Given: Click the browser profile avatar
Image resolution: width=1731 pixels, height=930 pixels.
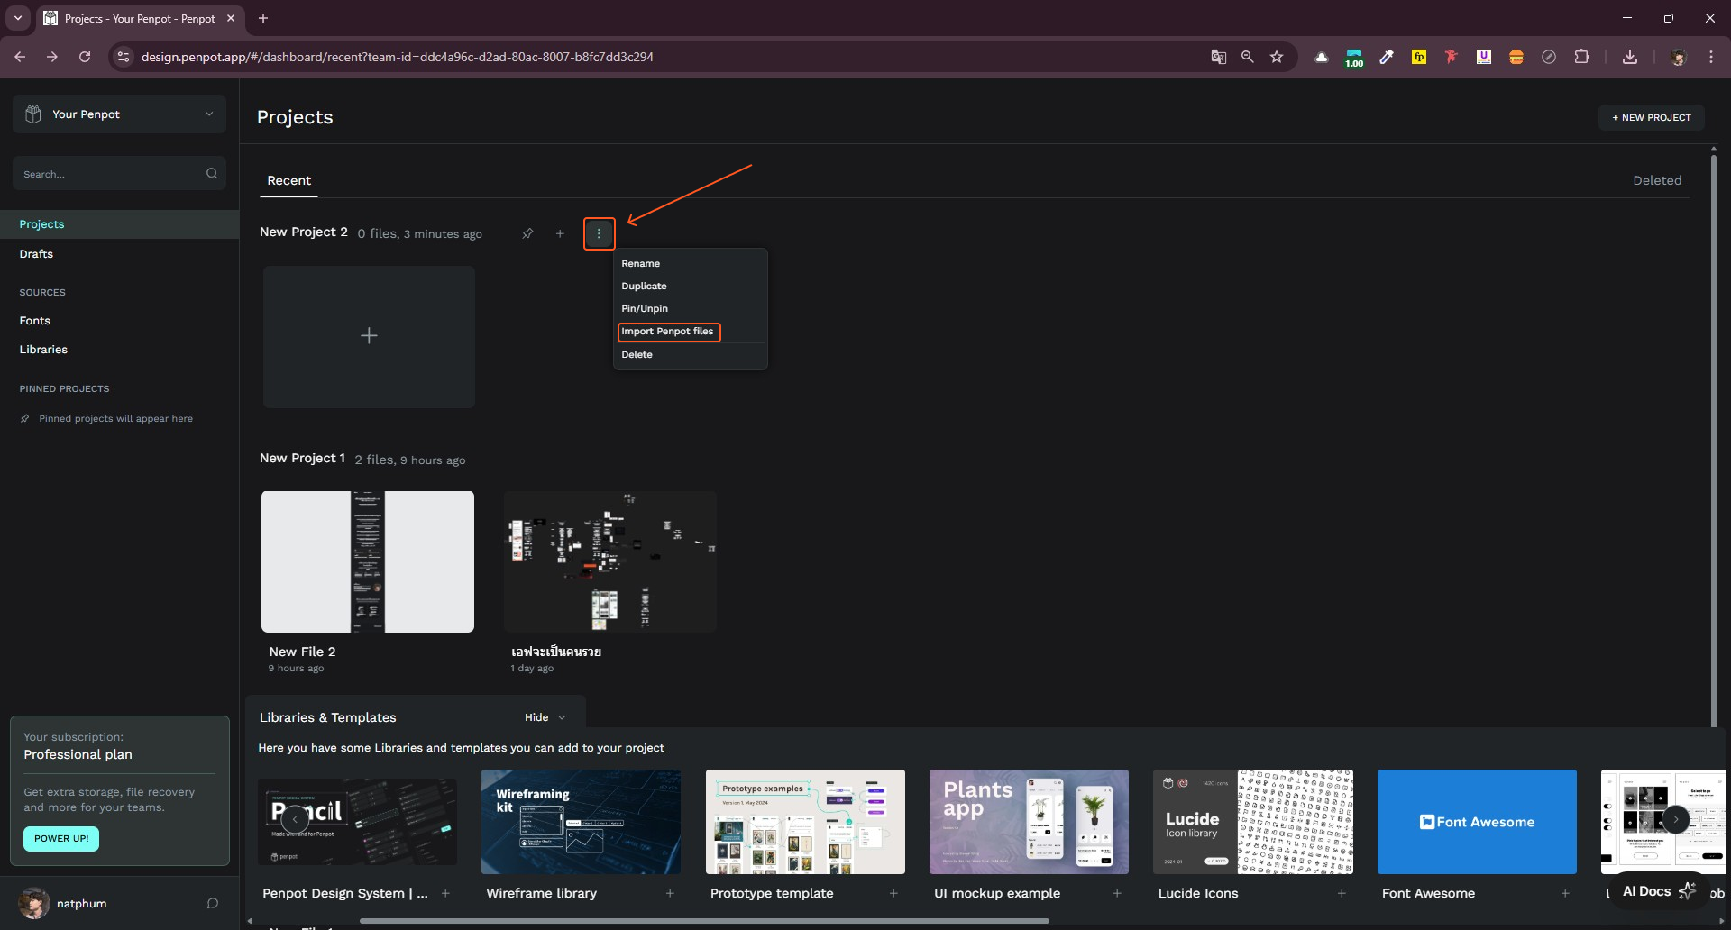Looking at the screenshot, I should pyautogui.click(x=1678, y=57).
